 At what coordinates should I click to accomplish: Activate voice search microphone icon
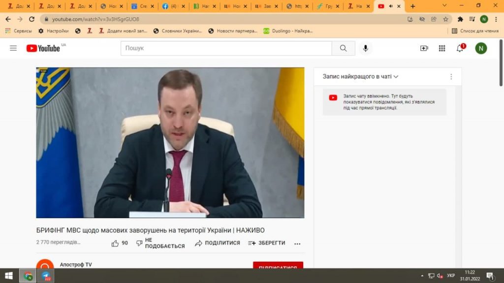(x=365, y=48)
